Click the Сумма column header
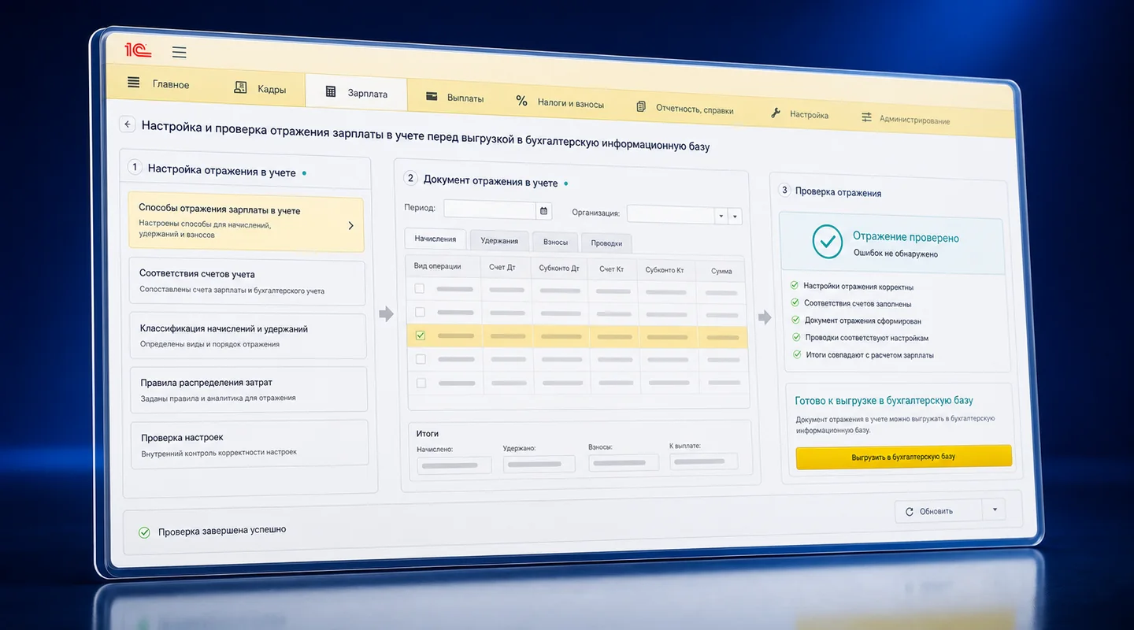1134x630 pixels. coord(721,271)
